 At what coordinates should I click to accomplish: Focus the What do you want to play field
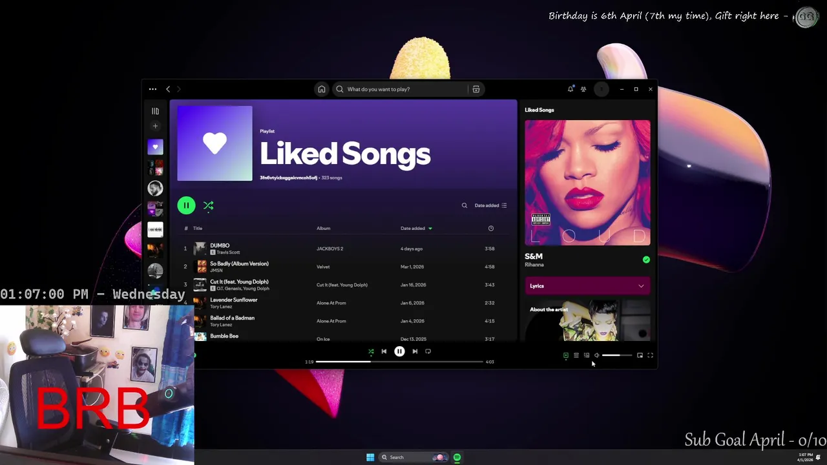pos(401,89)
